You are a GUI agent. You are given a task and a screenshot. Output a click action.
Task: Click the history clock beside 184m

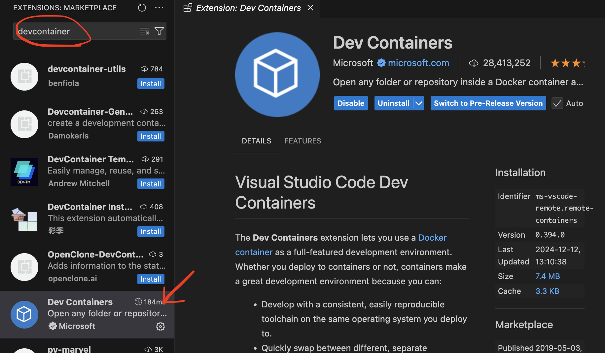pos(138,301)
